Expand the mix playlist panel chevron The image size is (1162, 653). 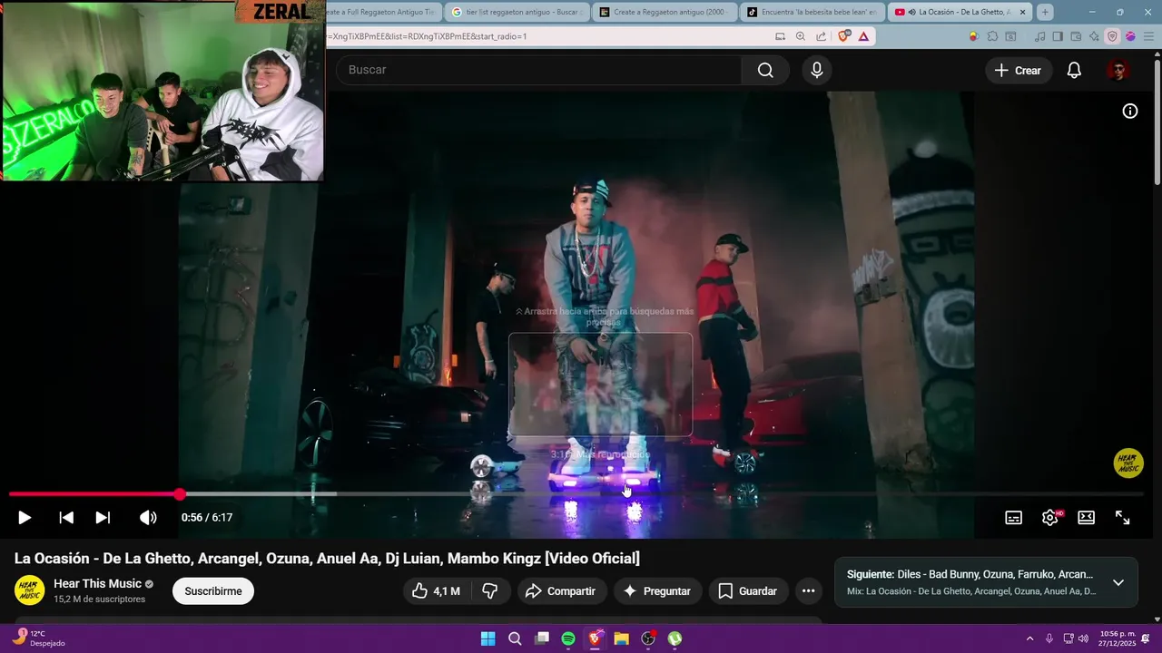point(1118,582)
